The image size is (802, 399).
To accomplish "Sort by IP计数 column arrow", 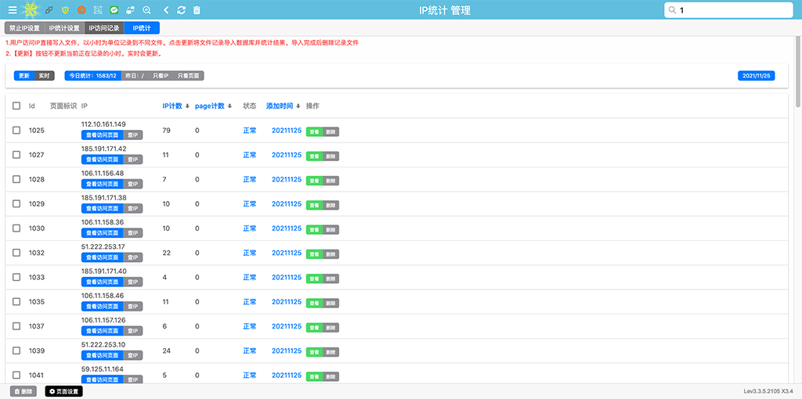I will (187, 106).
